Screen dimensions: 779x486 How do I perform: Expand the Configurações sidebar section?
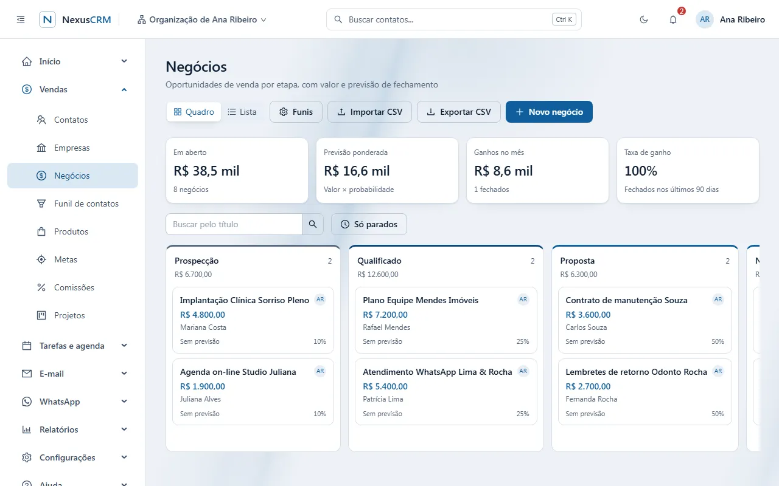(72, 457)
